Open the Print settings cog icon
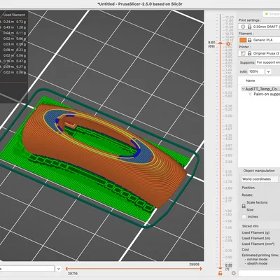 point(243,27)
